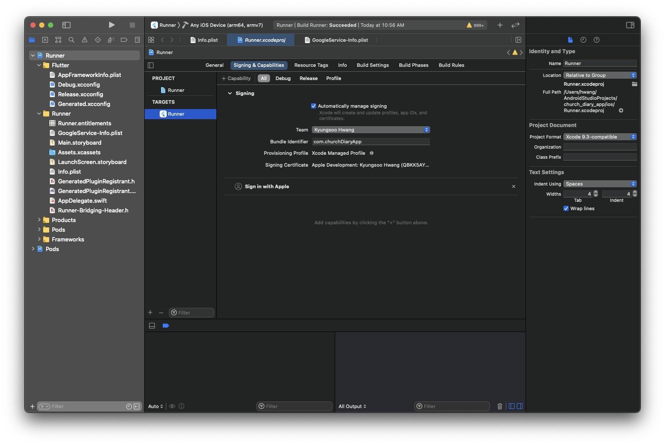
Task: Switch to the General tab
Action: pyautogui.click(x=215, y=65)
